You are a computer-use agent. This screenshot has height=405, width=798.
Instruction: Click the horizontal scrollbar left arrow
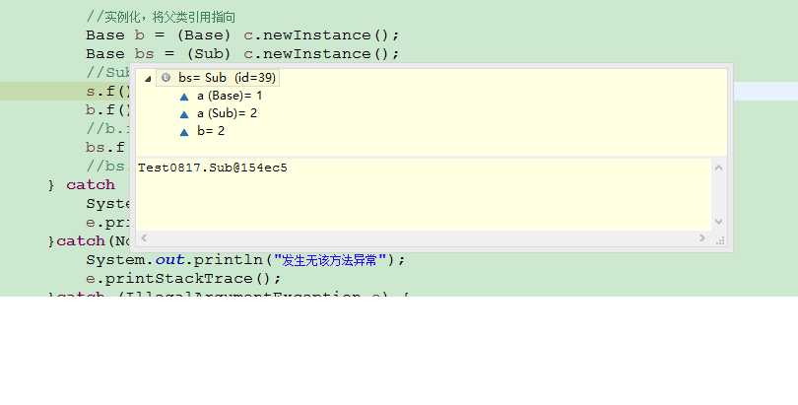(144, 237)
